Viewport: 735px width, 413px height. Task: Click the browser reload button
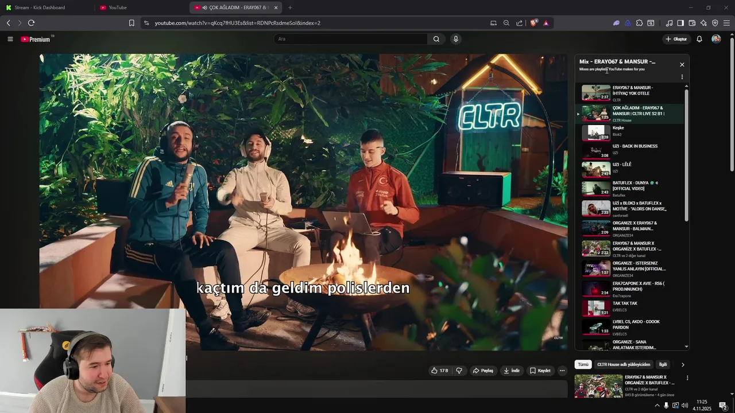point(31,23)
